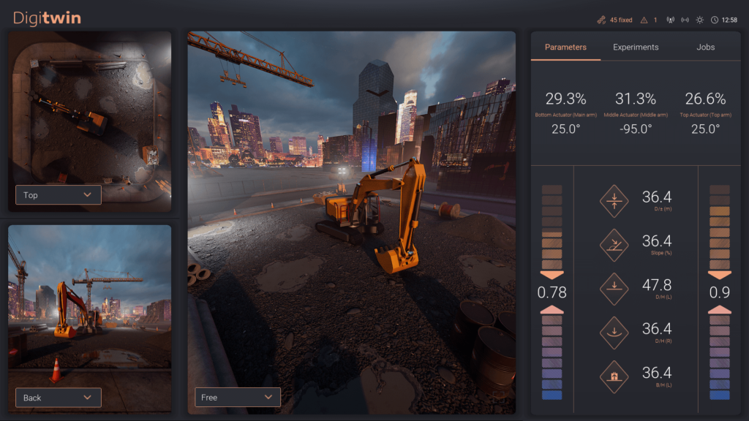Click the 47.8 D/H (L) reading

coord(657,285)
